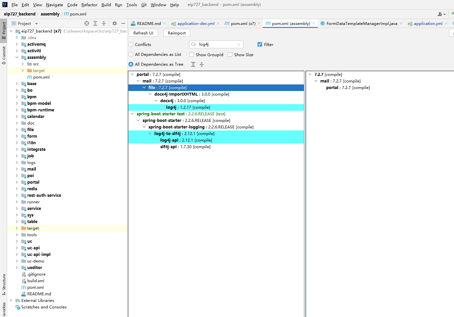Expand all dependency tree nodes icon
This screenshot has width=454, height=317.
tap(193, 64)
